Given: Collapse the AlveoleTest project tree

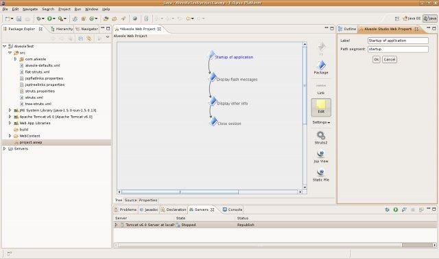Looking at the screenshot, I should pyautogui.click(x=5, y=46).
